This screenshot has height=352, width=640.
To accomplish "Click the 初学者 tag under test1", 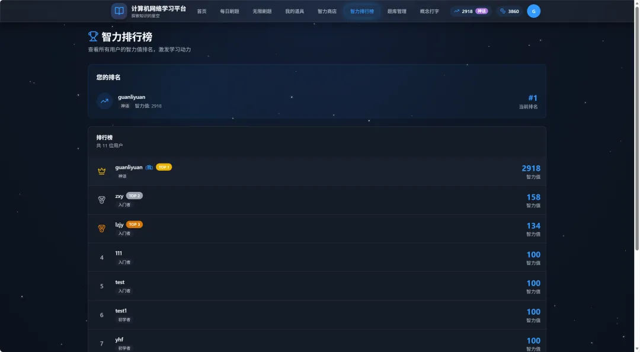I will click(x=124, y=320).
